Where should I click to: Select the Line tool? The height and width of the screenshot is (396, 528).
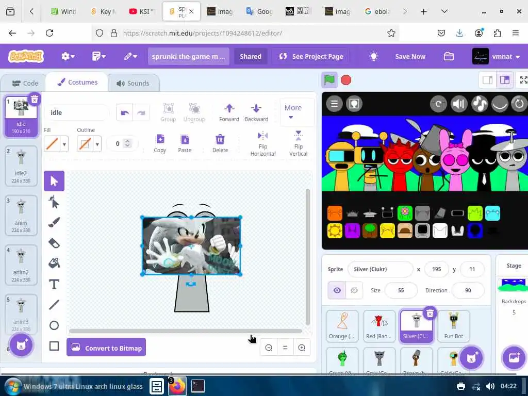point(54,305)
